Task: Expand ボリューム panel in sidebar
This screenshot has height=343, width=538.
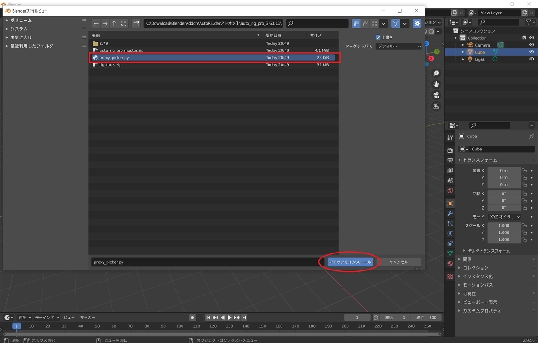Action: click(21, 21)
